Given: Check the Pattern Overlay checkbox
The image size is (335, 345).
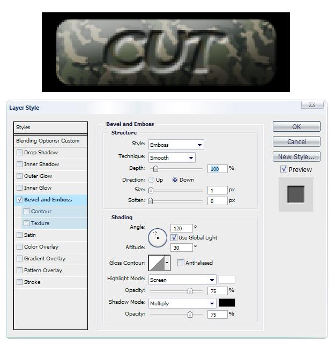Looking at the screenshot, I should 20,270.
